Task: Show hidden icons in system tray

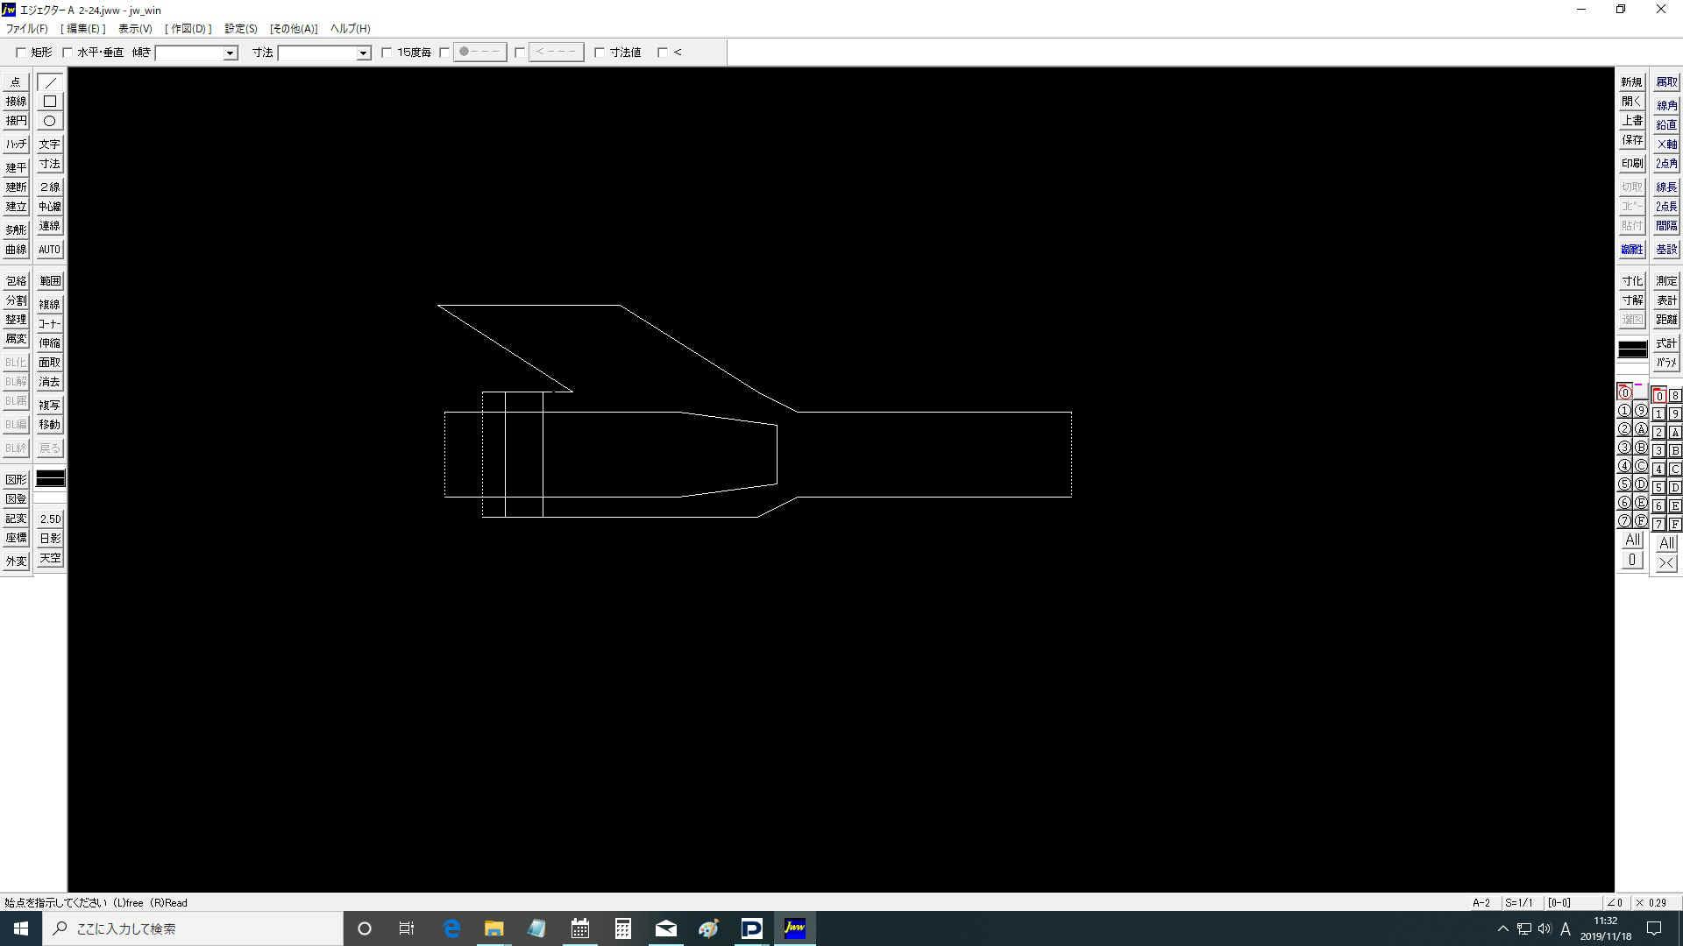Action: point(1502,928)
